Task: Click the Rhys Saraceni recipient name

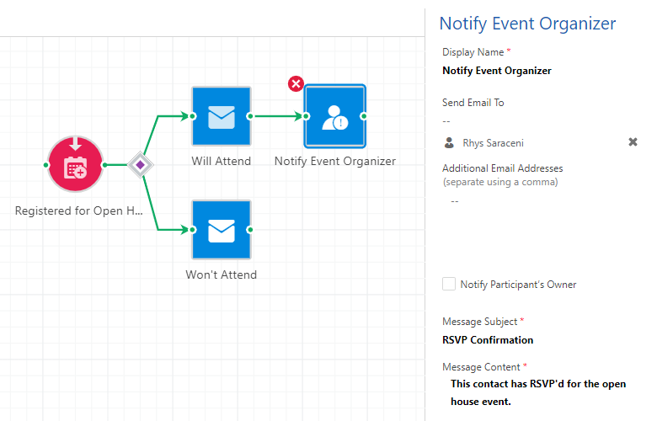Action: click(x=493, y=143)
